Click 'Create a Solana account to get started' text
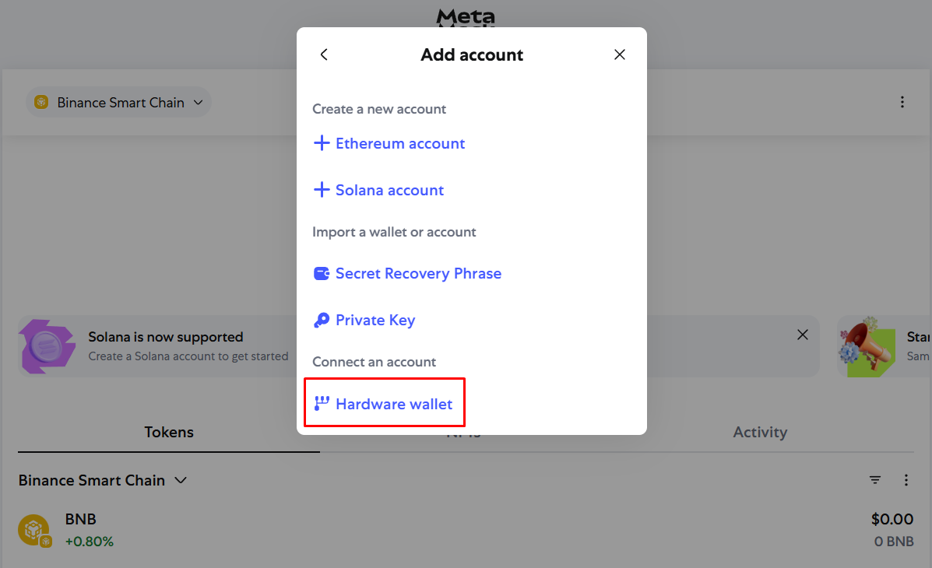Screen dimensions: 932x568 click(188, 356)
